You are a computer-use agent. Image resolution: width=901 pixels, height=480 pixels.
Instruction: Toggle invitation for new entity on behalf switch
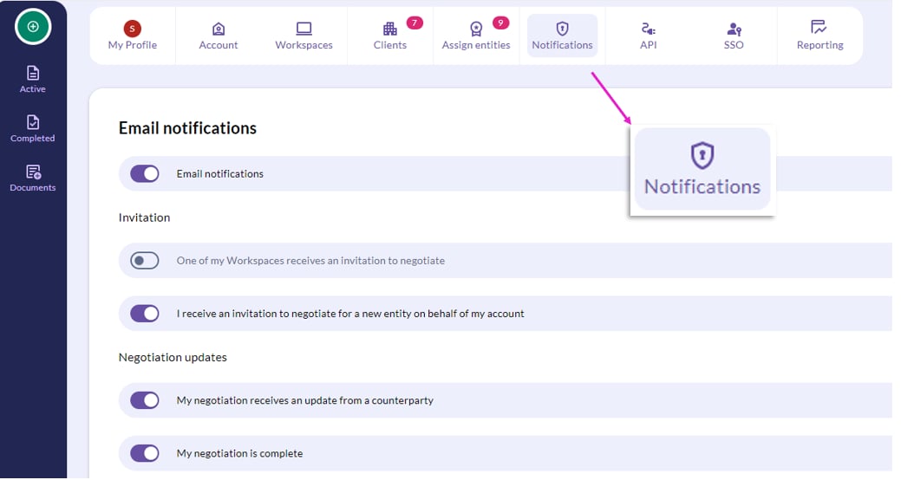pos(145,314)
